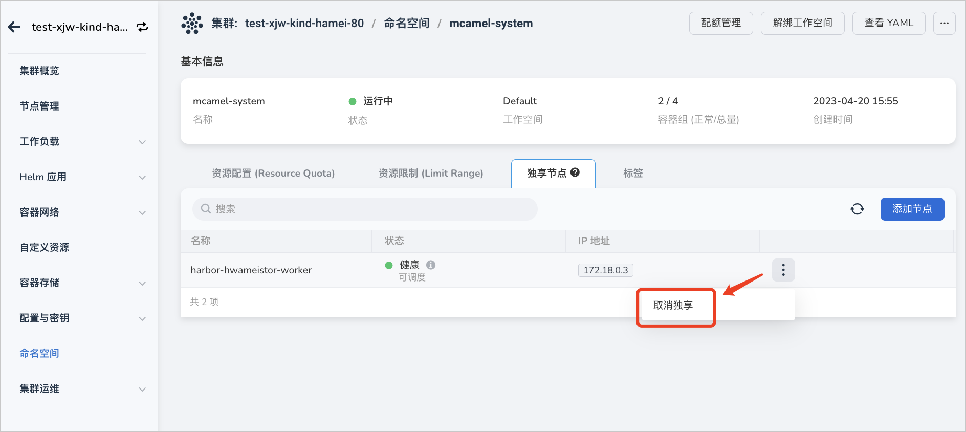Viewport: 966px width, 432px height.
Task: Select the 独享节点 tab
Action: 553,174
